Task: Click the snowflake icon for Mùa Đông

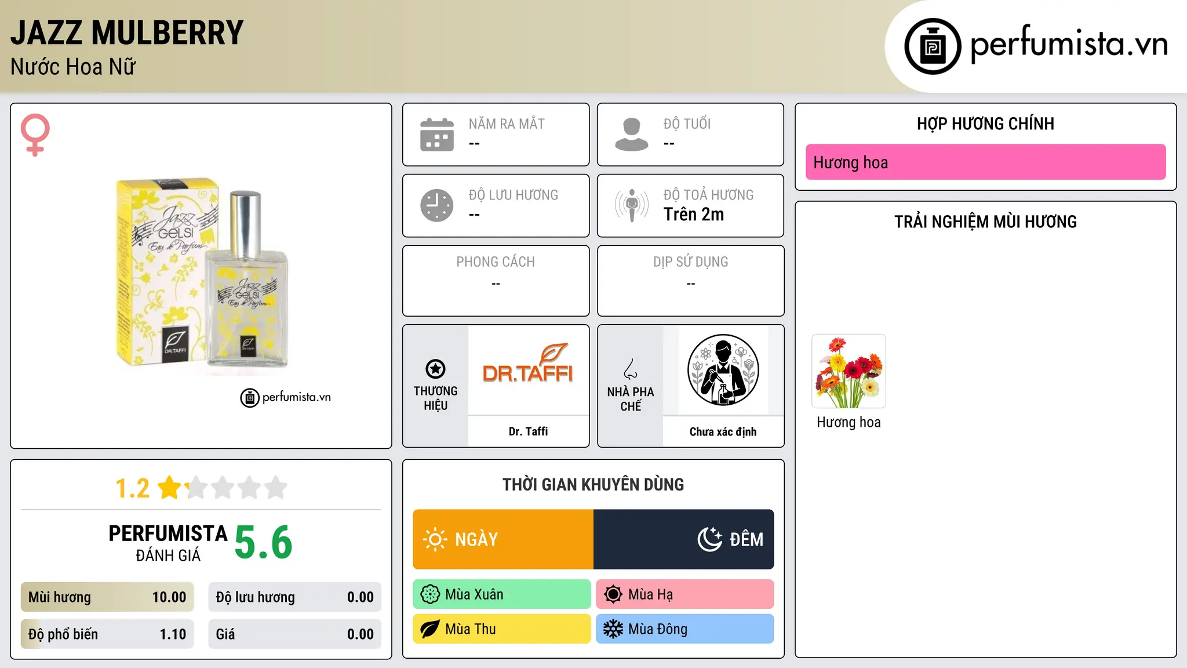Action: [x=613, y=629]
